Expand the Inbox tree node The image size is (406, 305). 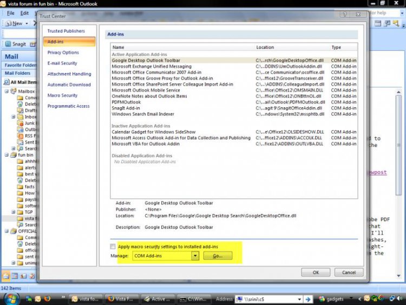(x=13, y=116)
